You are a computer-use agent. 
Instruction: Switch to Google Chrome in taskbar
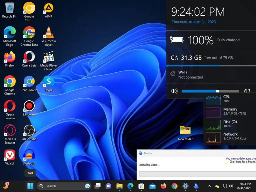pyautogui.click(x=174, y=186)
